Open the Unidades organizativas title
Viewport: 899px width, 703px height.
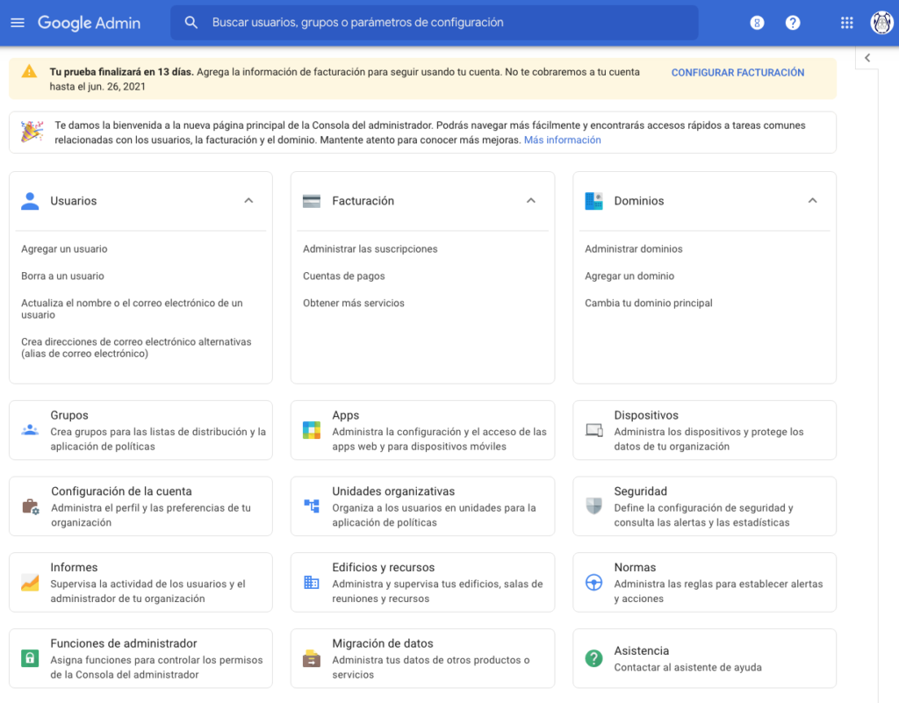[x=393, y=491]
